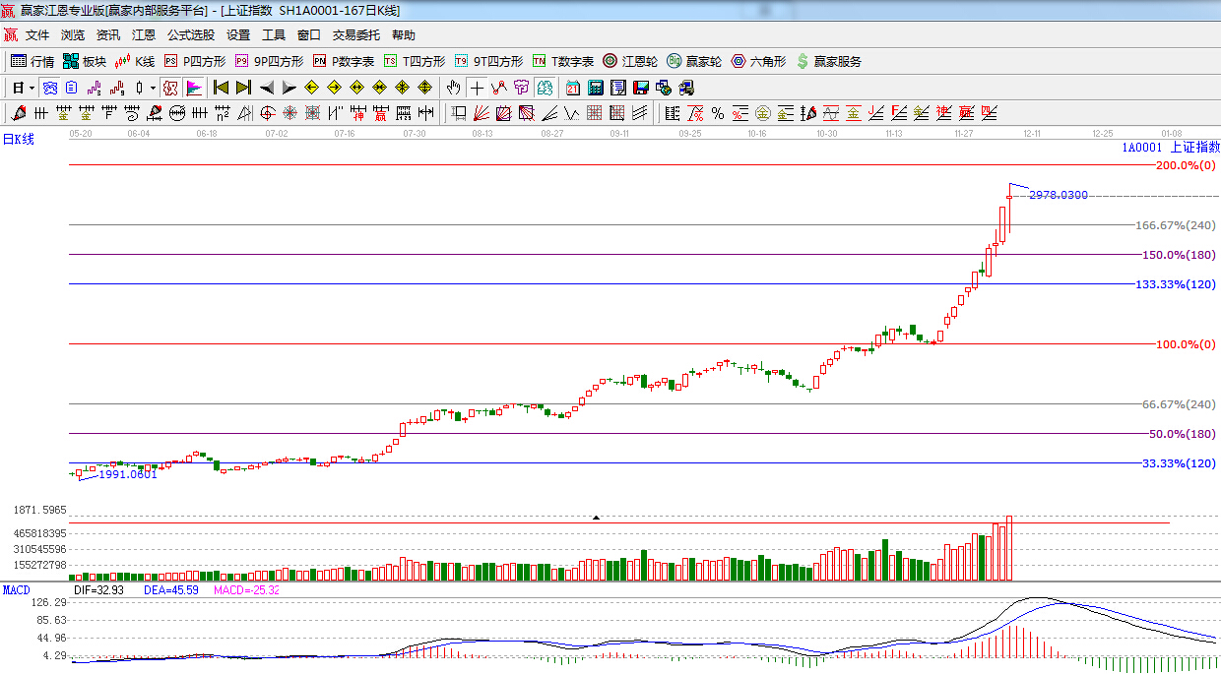
Task: Open the 赢家轮 wheel tool
Action: [694, 61]
